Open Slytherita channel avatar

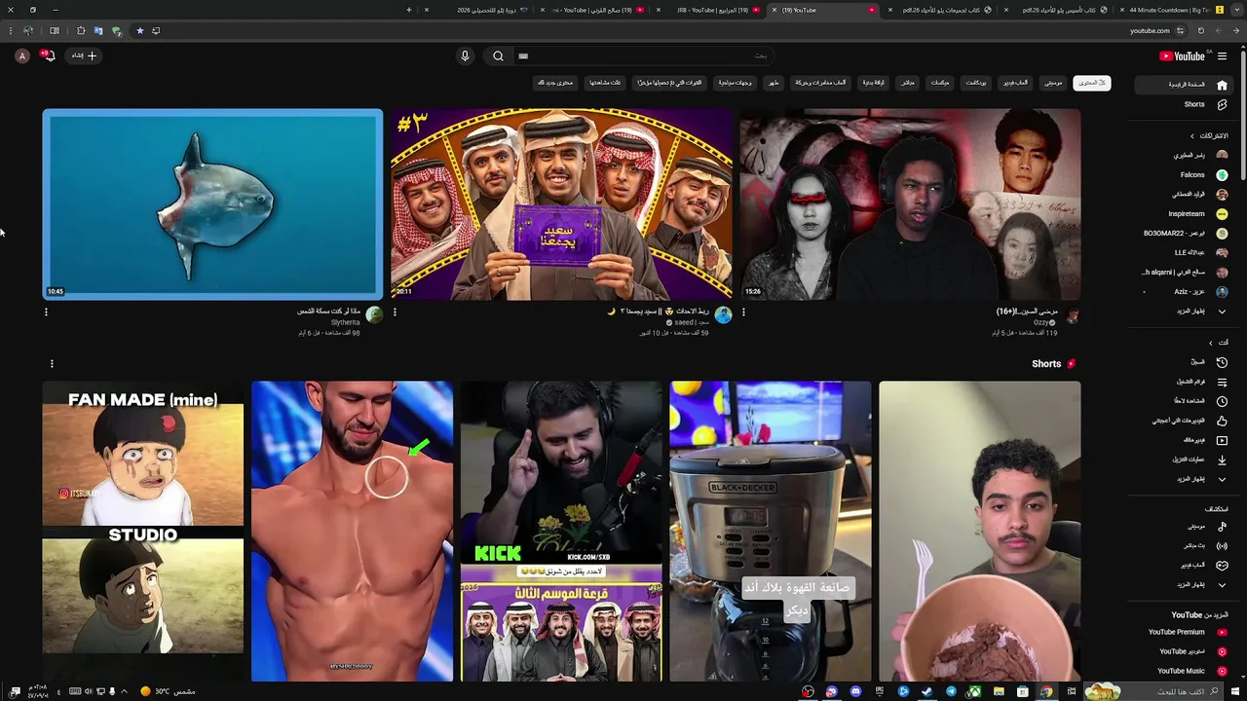tap(374, 315)
